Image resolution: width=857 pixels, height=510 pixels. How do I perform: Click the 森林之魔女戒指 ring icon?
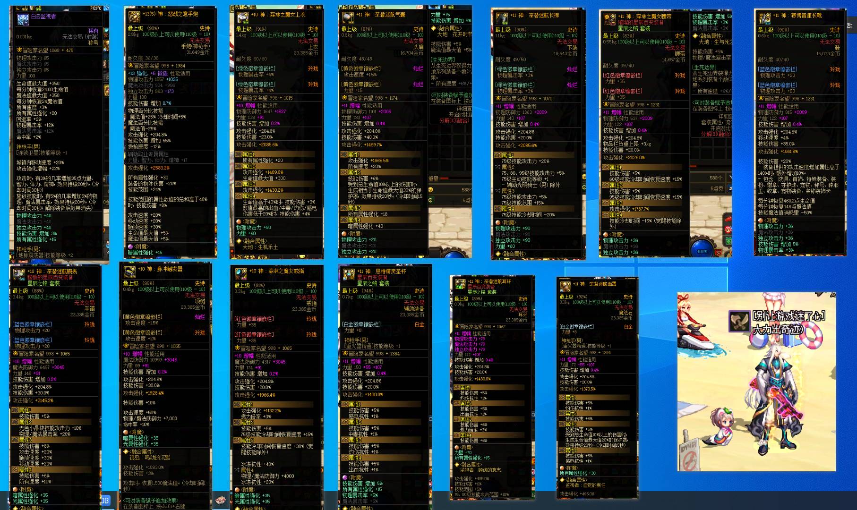click(241, 274)
